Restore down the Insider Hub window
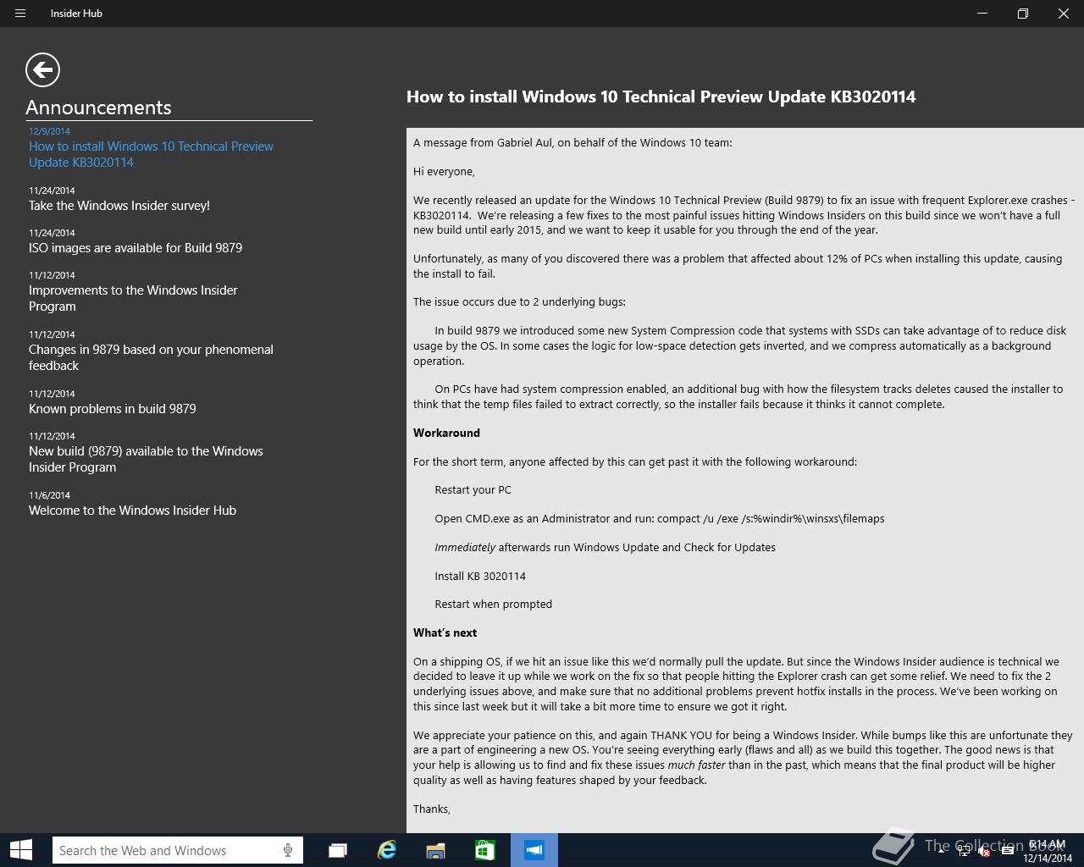This screenshot has width=1084, height=867. pyautogui.click(x=1023, y=14)
